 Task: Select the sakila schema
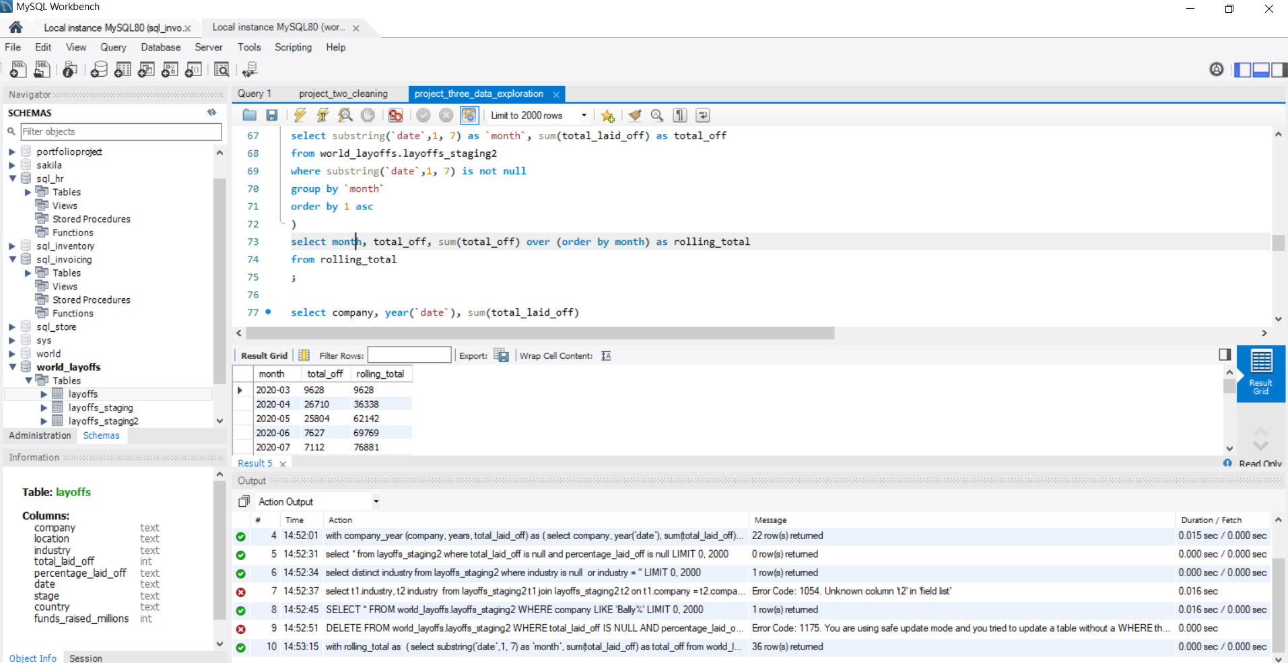(x=49, y=165)
